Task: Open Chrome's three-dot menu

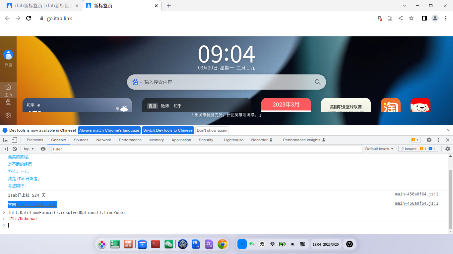Action: 446,18
